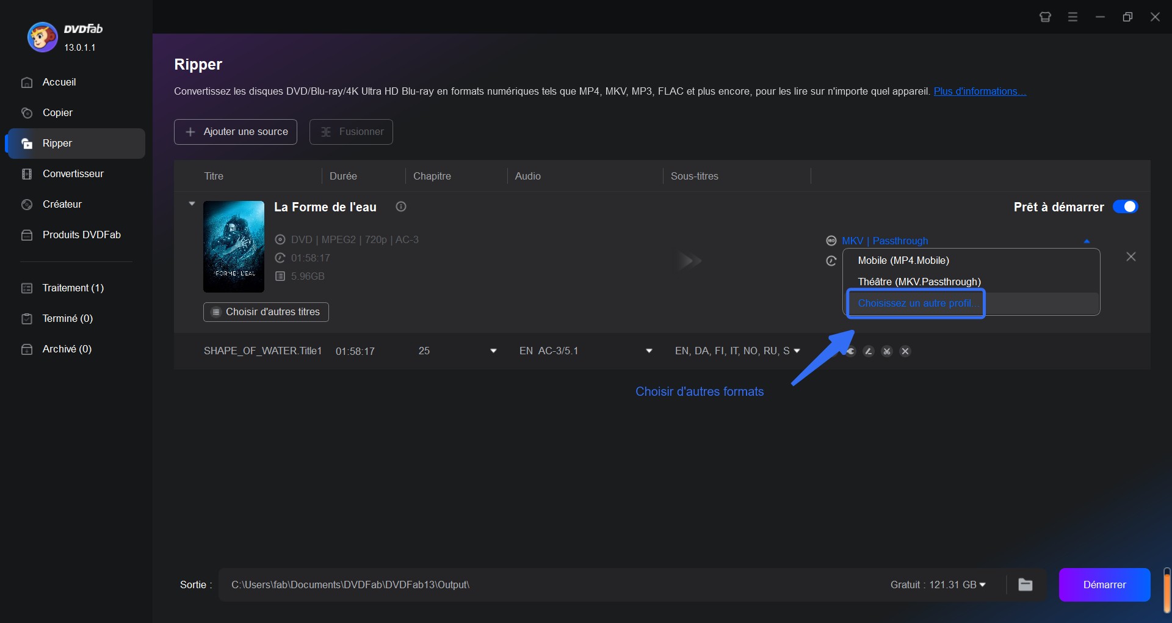Click the Durée column header
Image resolution: width=1172 pixels, height=623 pixels.
point(343,176)
